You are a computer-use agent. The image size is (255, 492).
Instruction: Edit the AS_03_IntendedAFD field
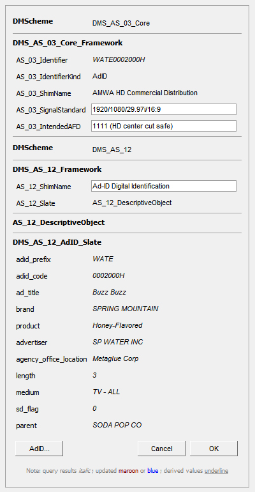164,126
